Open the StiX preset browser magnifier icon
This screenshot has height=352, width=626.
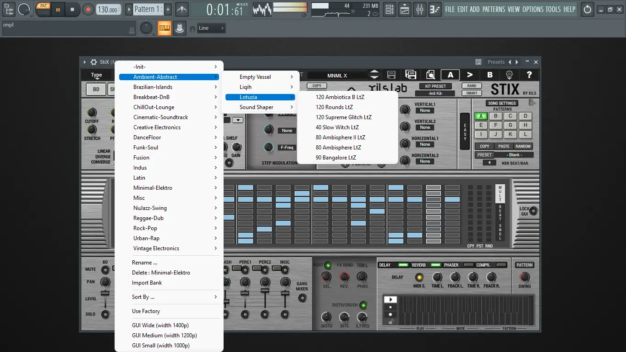(430, 75)
